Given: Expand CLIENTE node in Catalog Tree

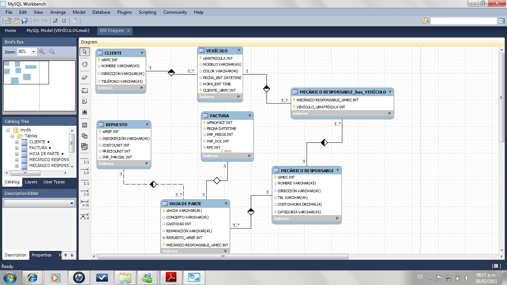Looking at the screenshot, I should coord(17,142).
